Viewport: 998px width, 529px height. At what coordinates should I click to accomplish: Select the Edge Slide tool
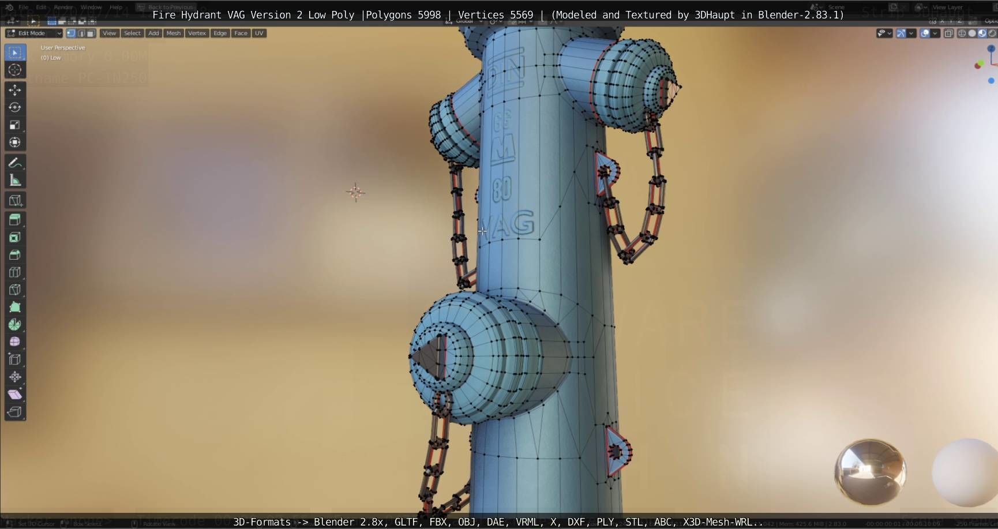click(x=15, y=359)
